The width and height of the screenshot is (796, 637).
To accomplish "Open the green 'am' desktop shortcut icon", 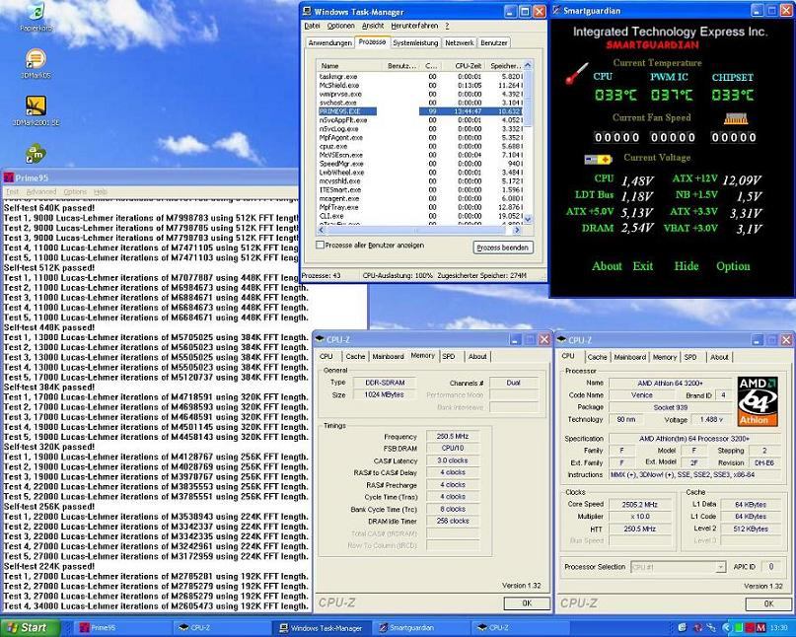I will point(36,153).
